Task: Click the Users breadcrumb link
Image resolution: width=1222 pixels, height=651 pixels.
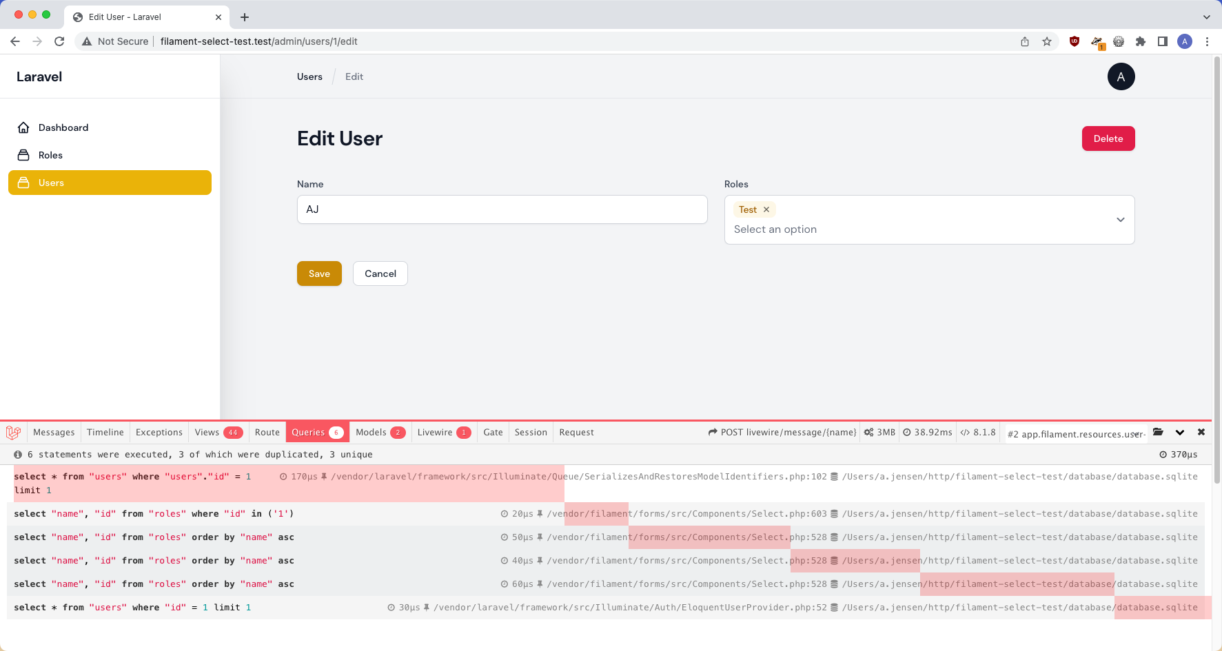Action: click(309, 76)
